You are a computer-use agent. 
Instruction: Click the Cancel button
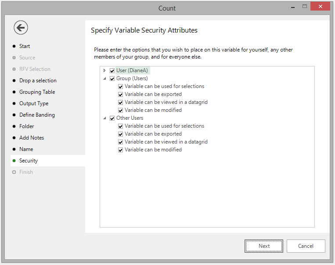pos(306,246)
